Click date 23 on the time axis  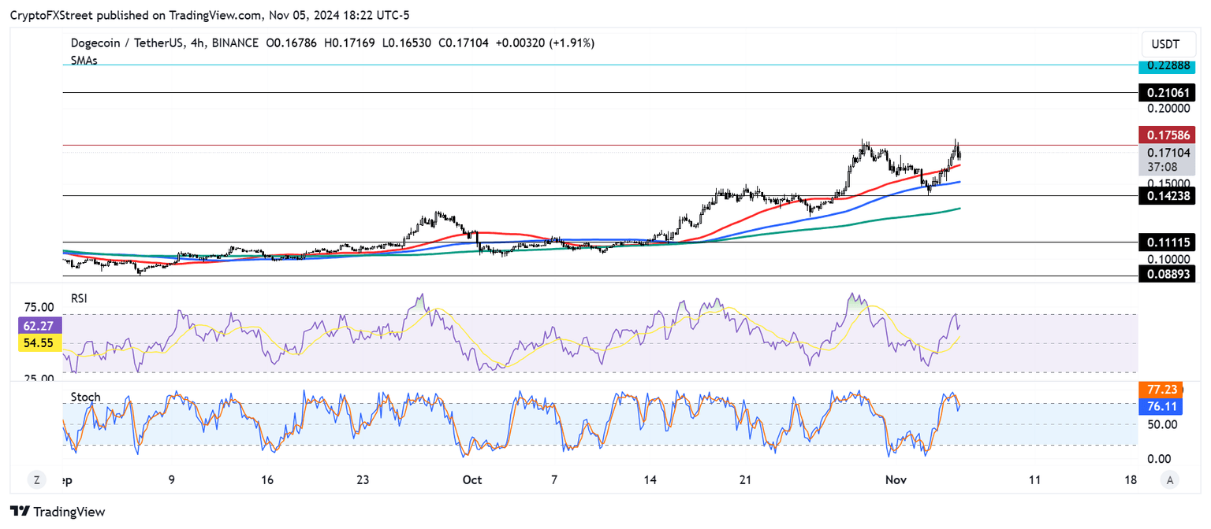pos(363,479)
